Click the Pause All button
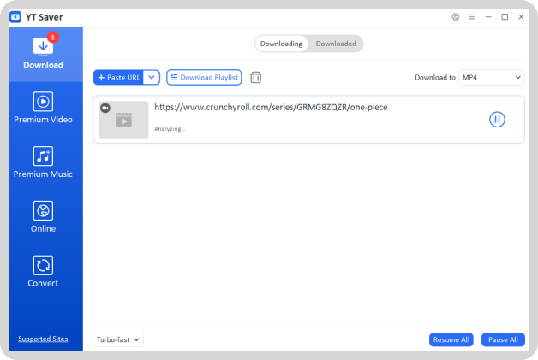Image resolution: width=538 pixels, height=360 pixels. [x=503, y=339]
